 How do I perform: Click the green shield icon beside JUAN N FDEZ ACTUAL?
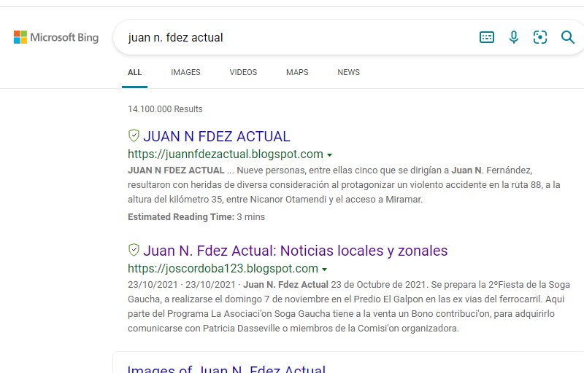pyautogui.click(x=134, y=136)
